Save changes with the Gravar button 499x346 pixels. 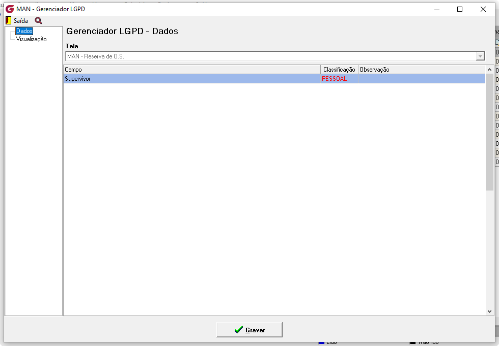click(249, 330)
